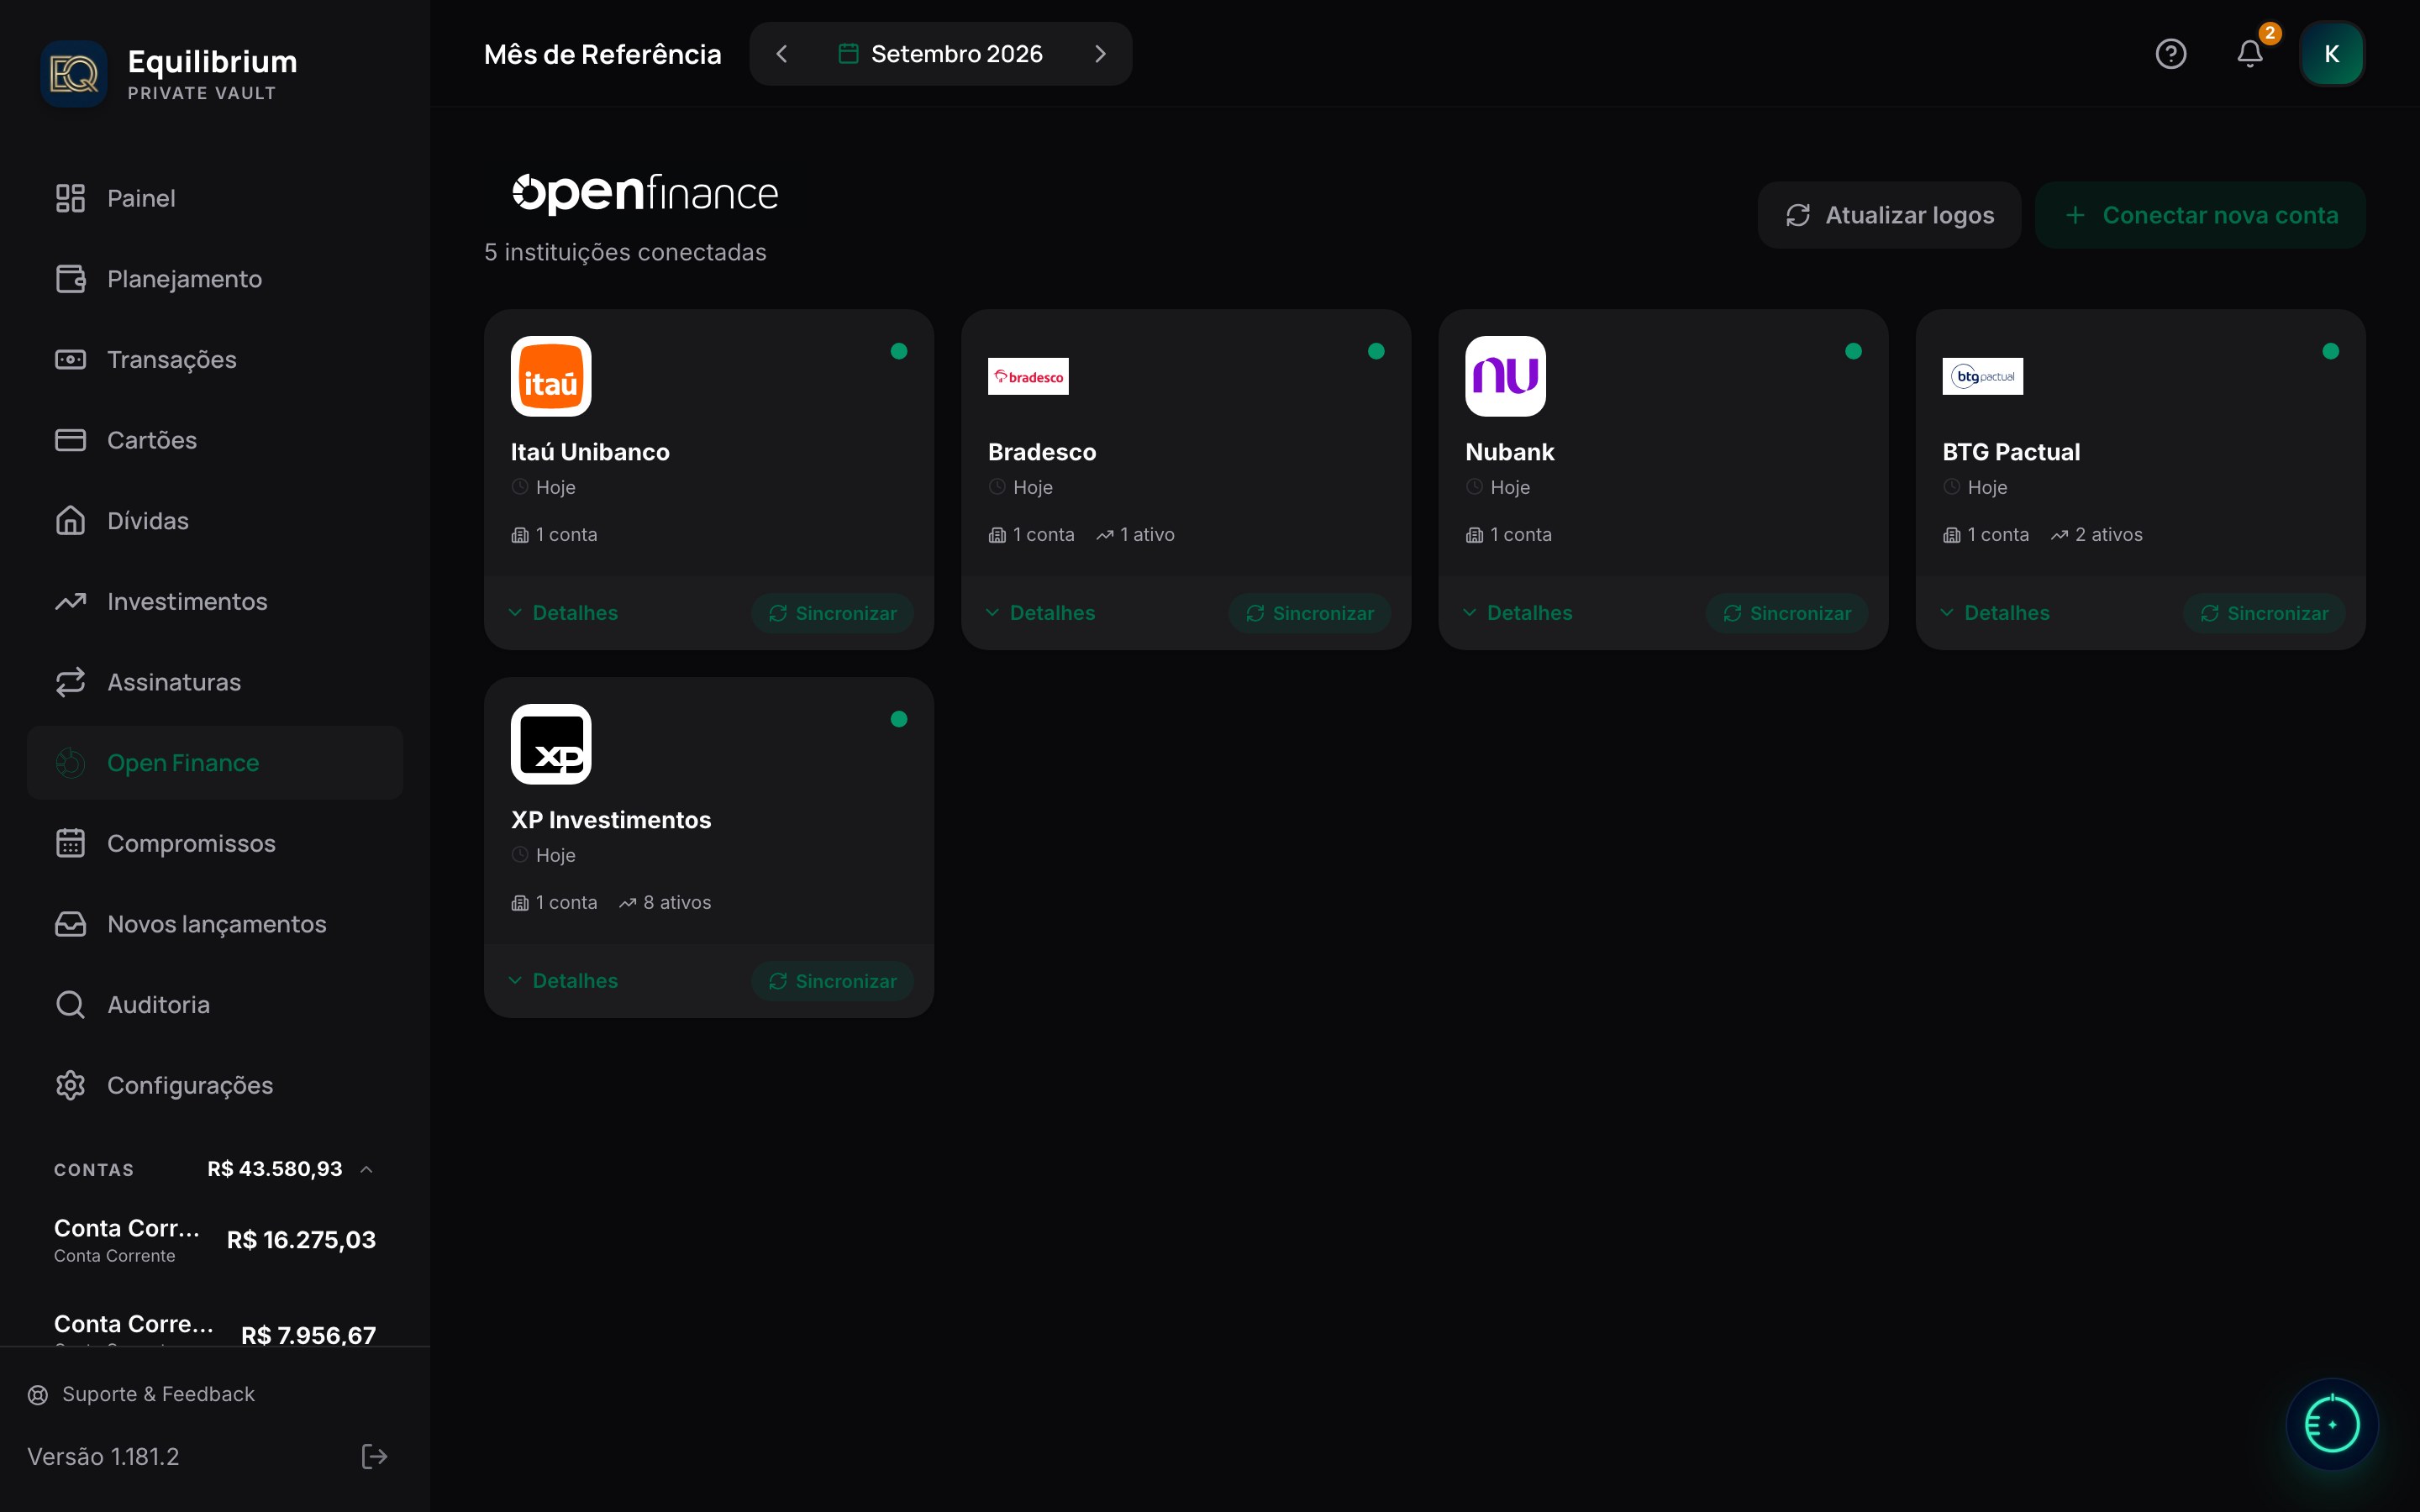This screenshot has width=2420, height=1512.
Task: Open Configurações settings
Action: coord(215,1085)
